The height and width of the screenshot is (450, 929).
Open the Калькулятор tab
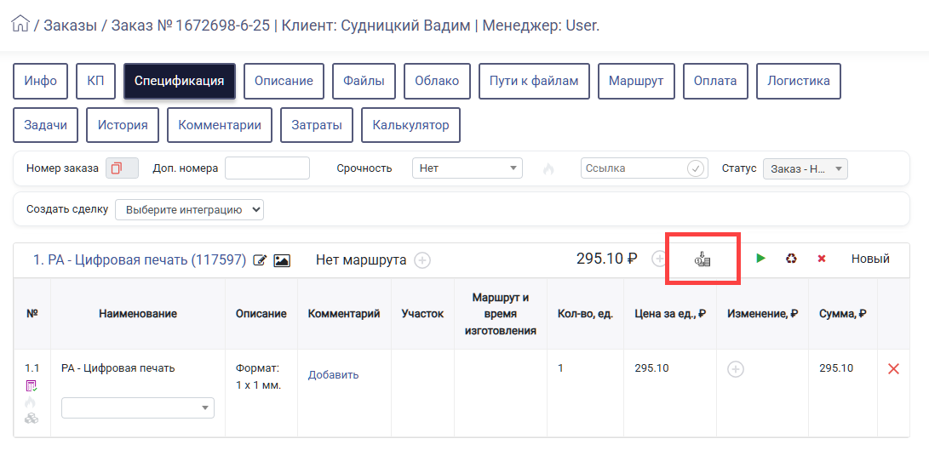(410, 125)
